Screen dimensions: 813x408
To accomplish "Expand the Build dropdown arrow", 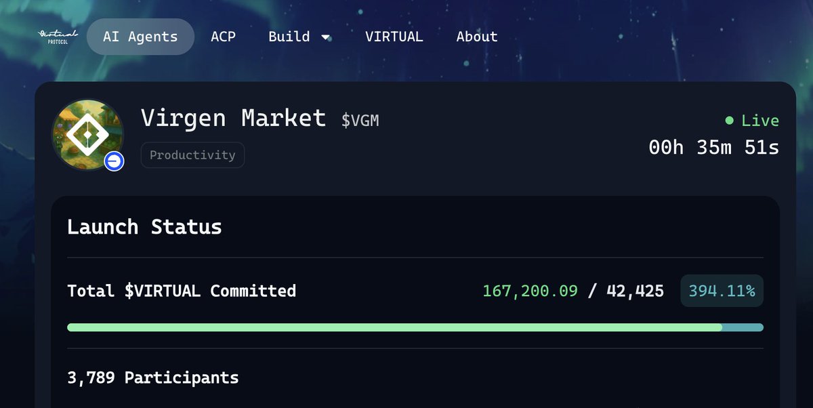I will click(x=326, y=37).
